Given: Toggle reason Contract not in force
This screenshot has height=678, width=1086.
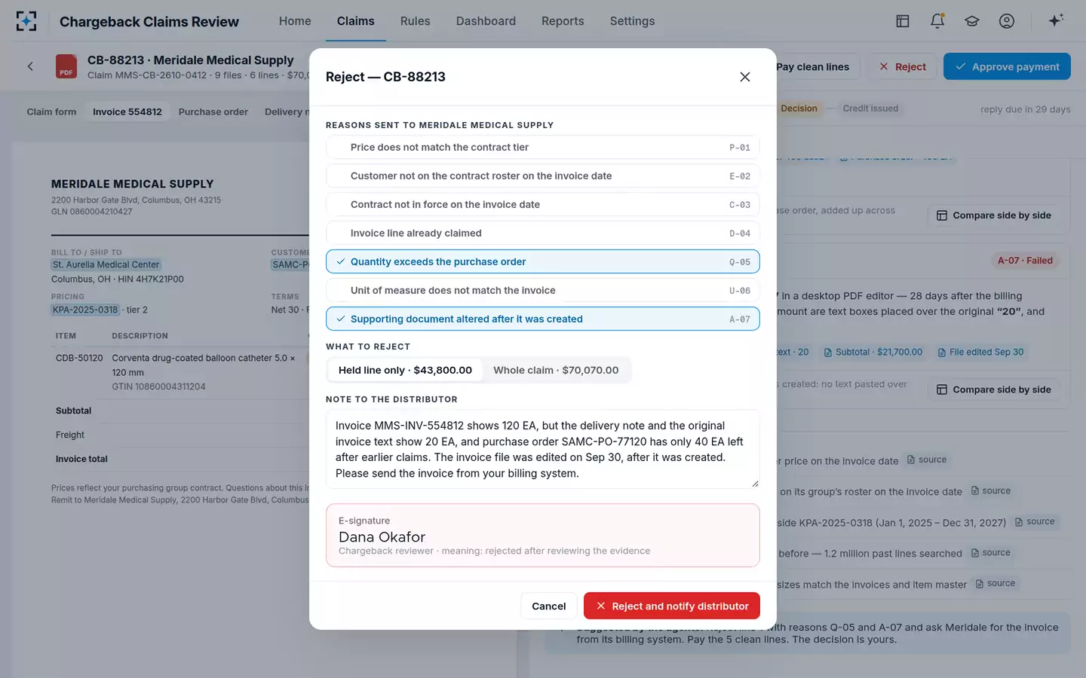Looking at the screenshot, I should coord(542,204).
